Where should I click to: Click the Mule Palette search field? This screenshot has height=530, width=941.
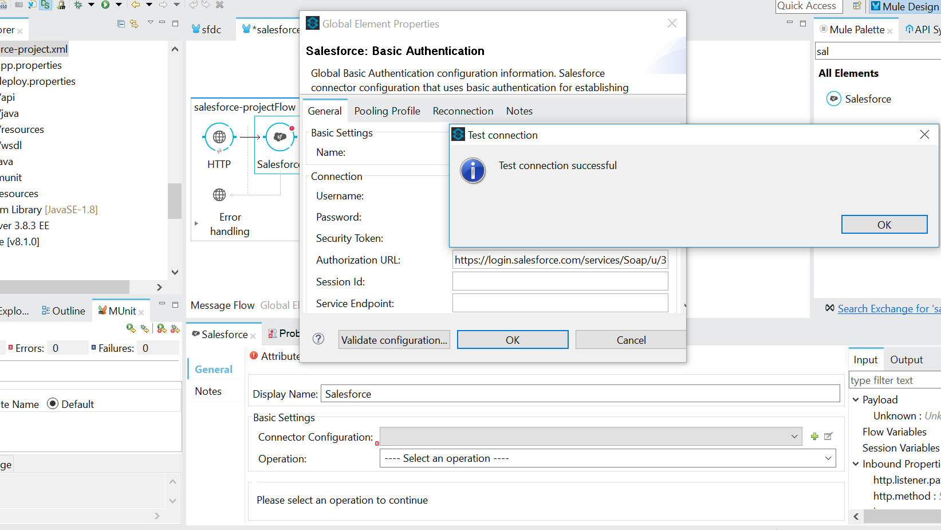coord(877,51)
